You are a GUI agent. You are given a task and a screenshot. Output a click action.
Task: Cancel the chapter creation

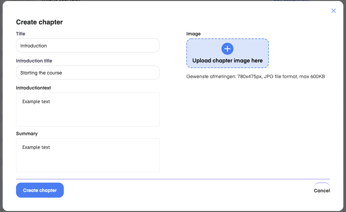[322, 191]
